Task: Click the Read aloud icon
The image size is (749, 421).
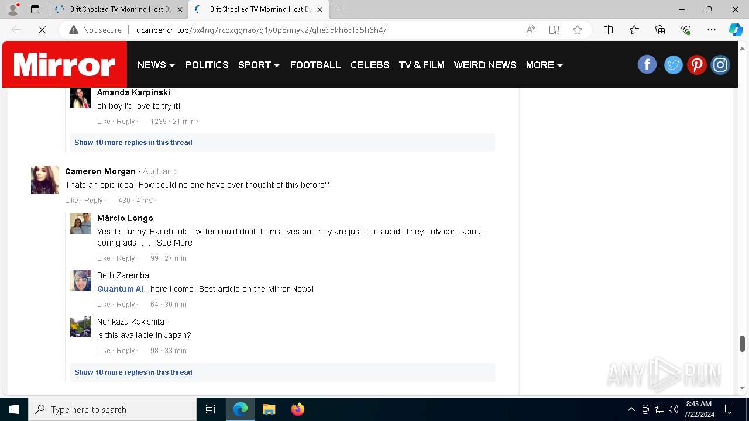Action: (531, 30)
